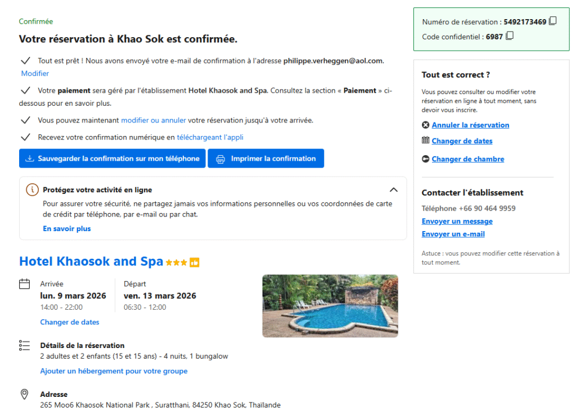Click Envoyer un message to the property
576x416 pixels.
tap(457, 221)
